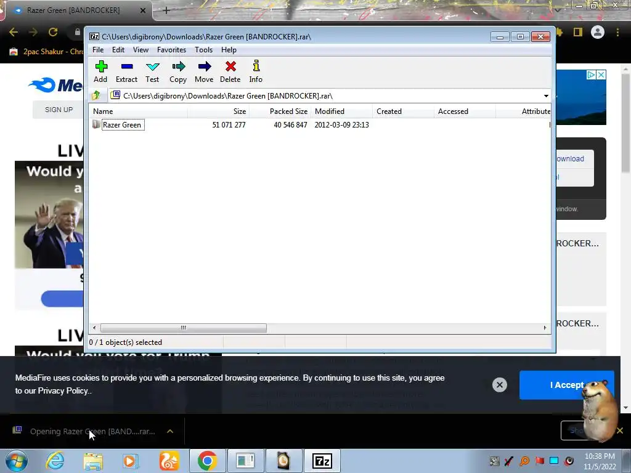Click the MediaFire SIGN UP button
This screenshot has height=473, width=631.
(59, 110)
